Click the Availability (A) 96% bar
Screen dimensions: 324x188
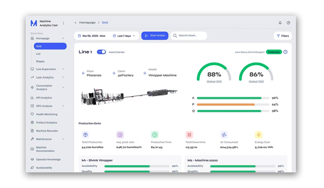[x=233, y=98]
